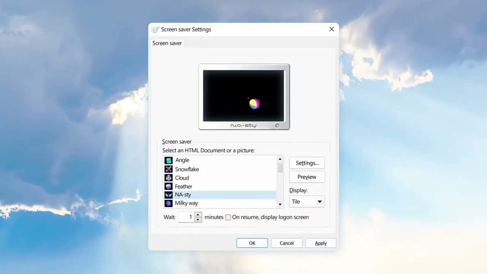Open the Display Tile dropdown
Screen dimensions: 487x274
(307, 201)
